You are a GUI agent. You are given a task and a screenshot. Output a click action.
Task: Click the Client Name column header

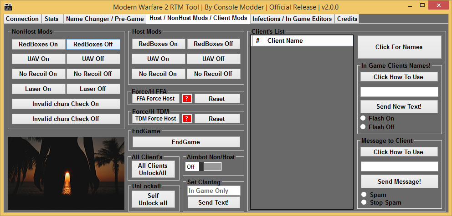tap(308, 40)
